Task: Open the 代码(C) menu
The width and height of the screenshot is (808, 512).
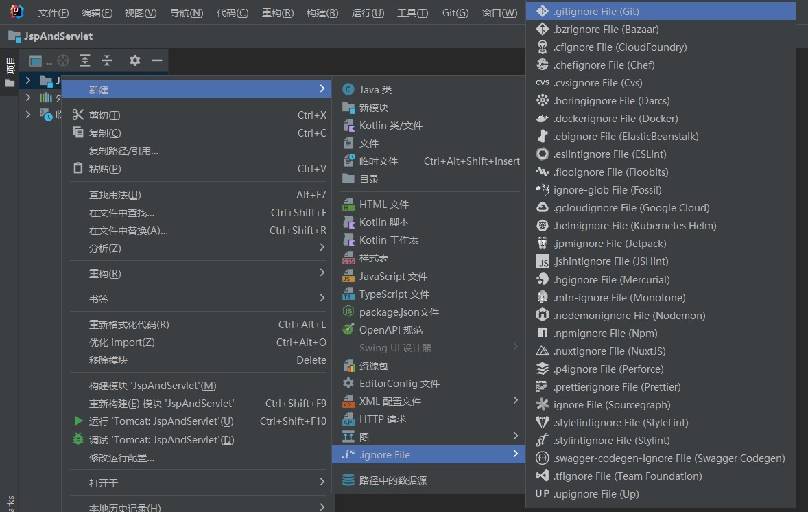Action: tap(233, 12)
